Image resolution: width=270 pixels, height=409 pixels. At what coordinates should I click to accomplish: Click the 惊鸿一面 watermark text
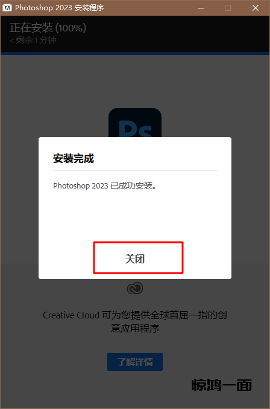click(x=222, y=385)
